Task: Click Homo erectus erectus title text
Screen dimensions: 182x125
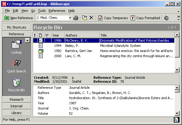Action: [x=136, y=51]
